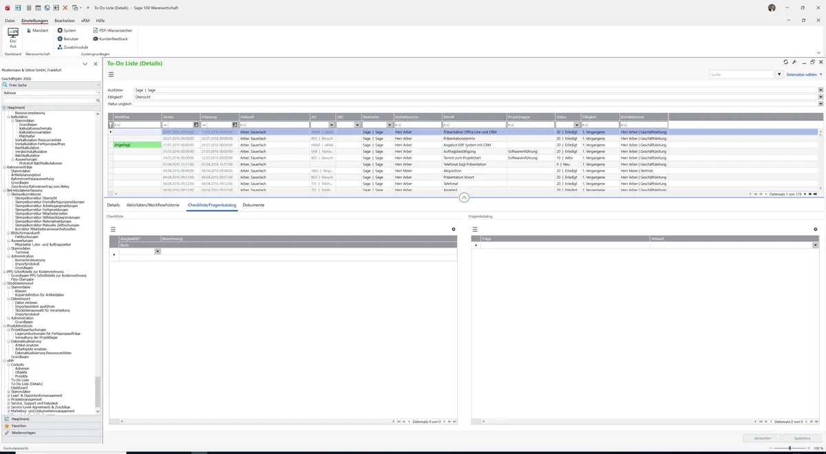Open Hauptmenü panel button
The width and height of the screenshot is (826, 454).
(x=50, y=418)
